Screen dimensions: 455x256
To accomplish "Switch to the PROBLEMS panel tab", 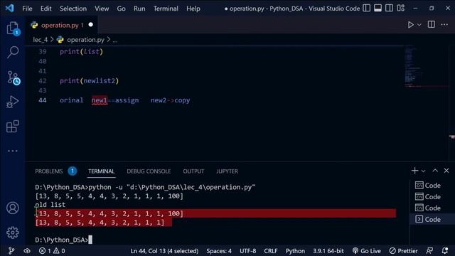I will 49,171.
